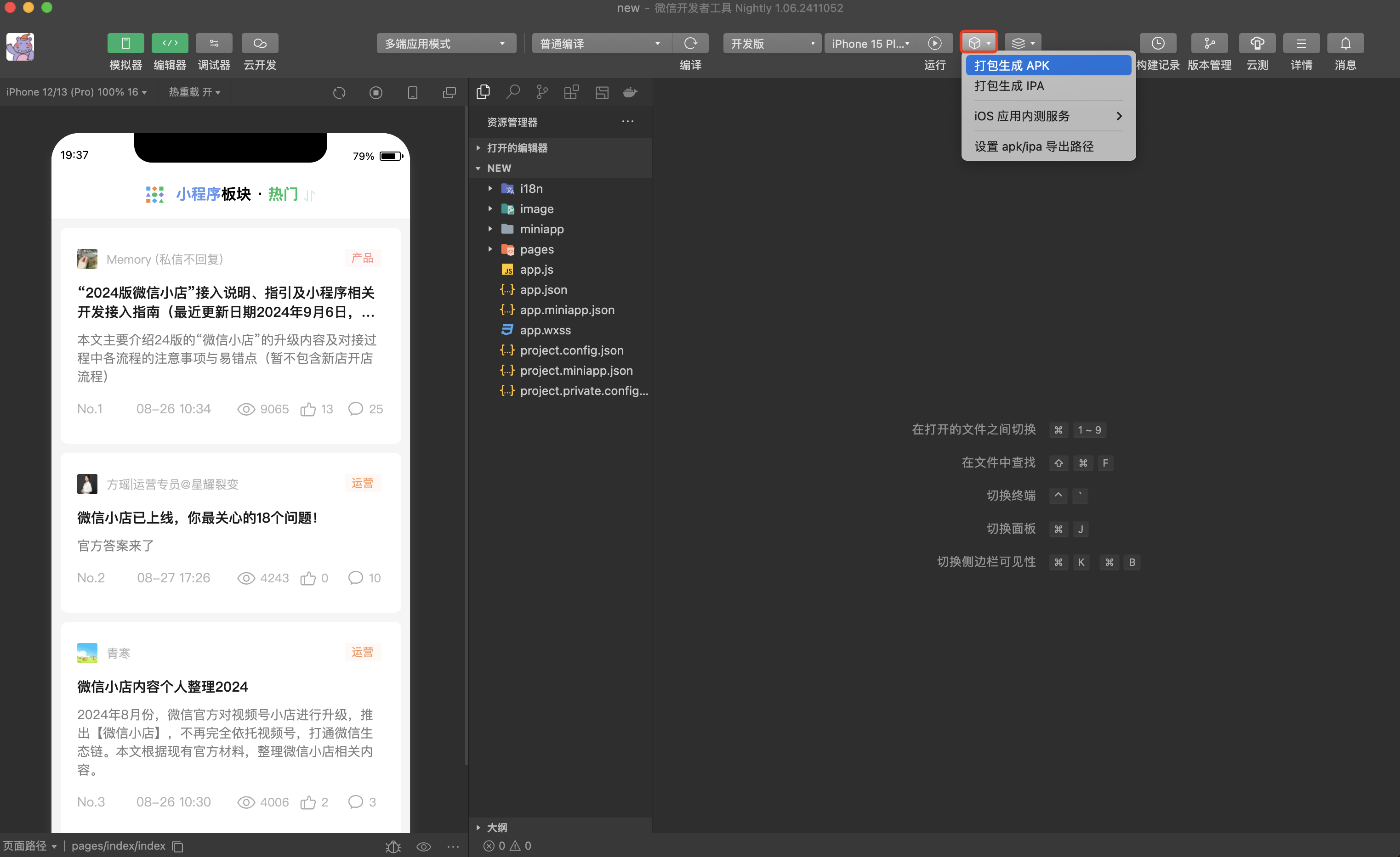Click the simulator refresh icon
The height and width of the screenshot is (857, 1400).
(339, 93)
